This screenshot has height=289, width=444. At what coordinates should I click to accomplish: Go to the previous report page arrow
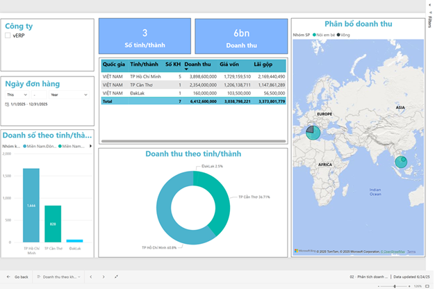90,276
